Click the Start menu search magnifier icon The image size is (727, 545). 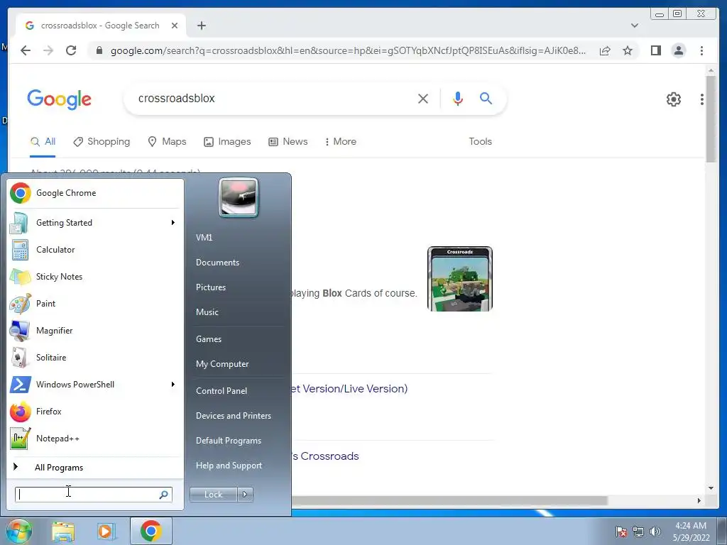(x=164, y=495)
